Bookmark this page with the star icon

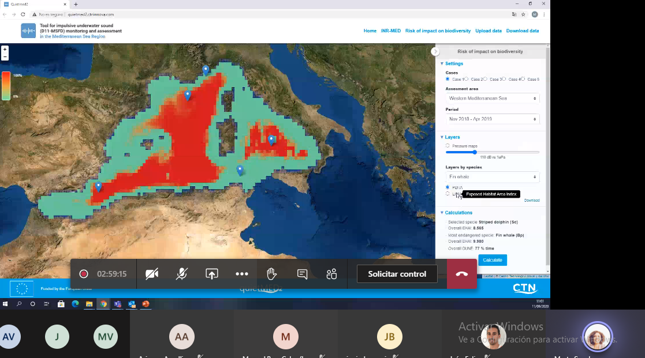click(523, 14)
